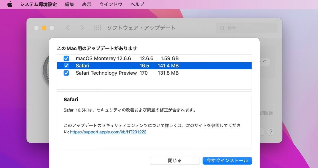Viewport: 318px width, 168px height.
Task: Click the 閉じる button
Action: click(175, 161)
